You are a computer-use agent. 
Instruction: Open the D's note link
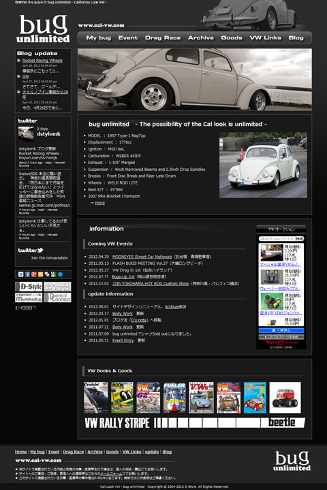[139, 321]
